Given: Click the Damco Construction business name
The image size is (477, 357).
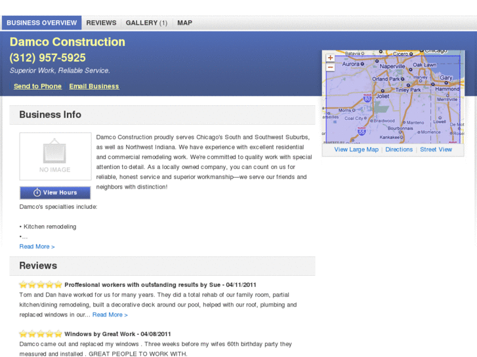Looking at the screenshot, I should pos(67,42).
